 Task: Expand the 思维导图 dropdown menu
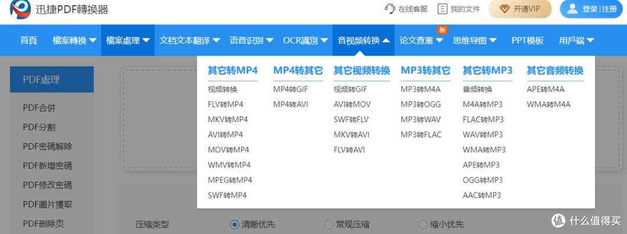point(475,41)
